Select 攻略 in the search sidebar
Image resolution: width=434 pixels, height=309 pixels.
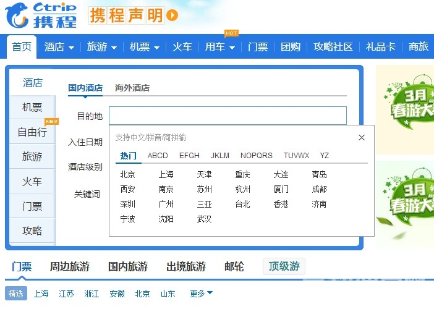pyautogui.click(x=32, y=231)
